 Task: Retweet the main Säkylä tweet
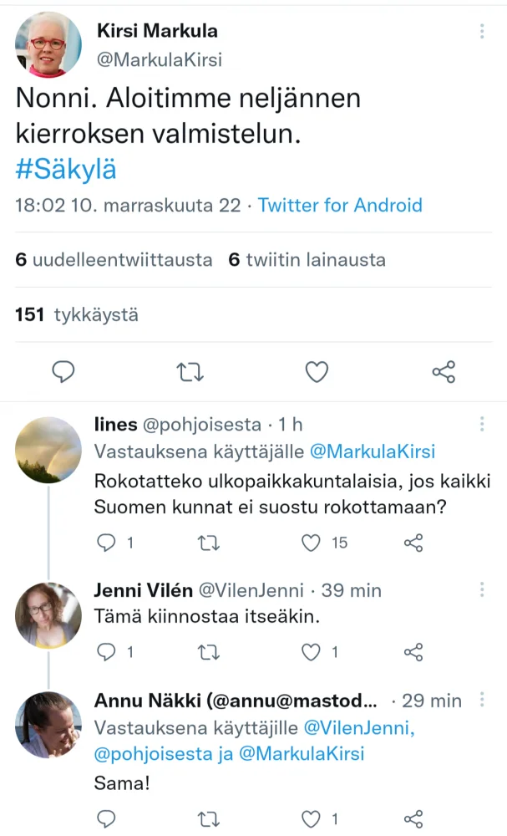point(191,372)
